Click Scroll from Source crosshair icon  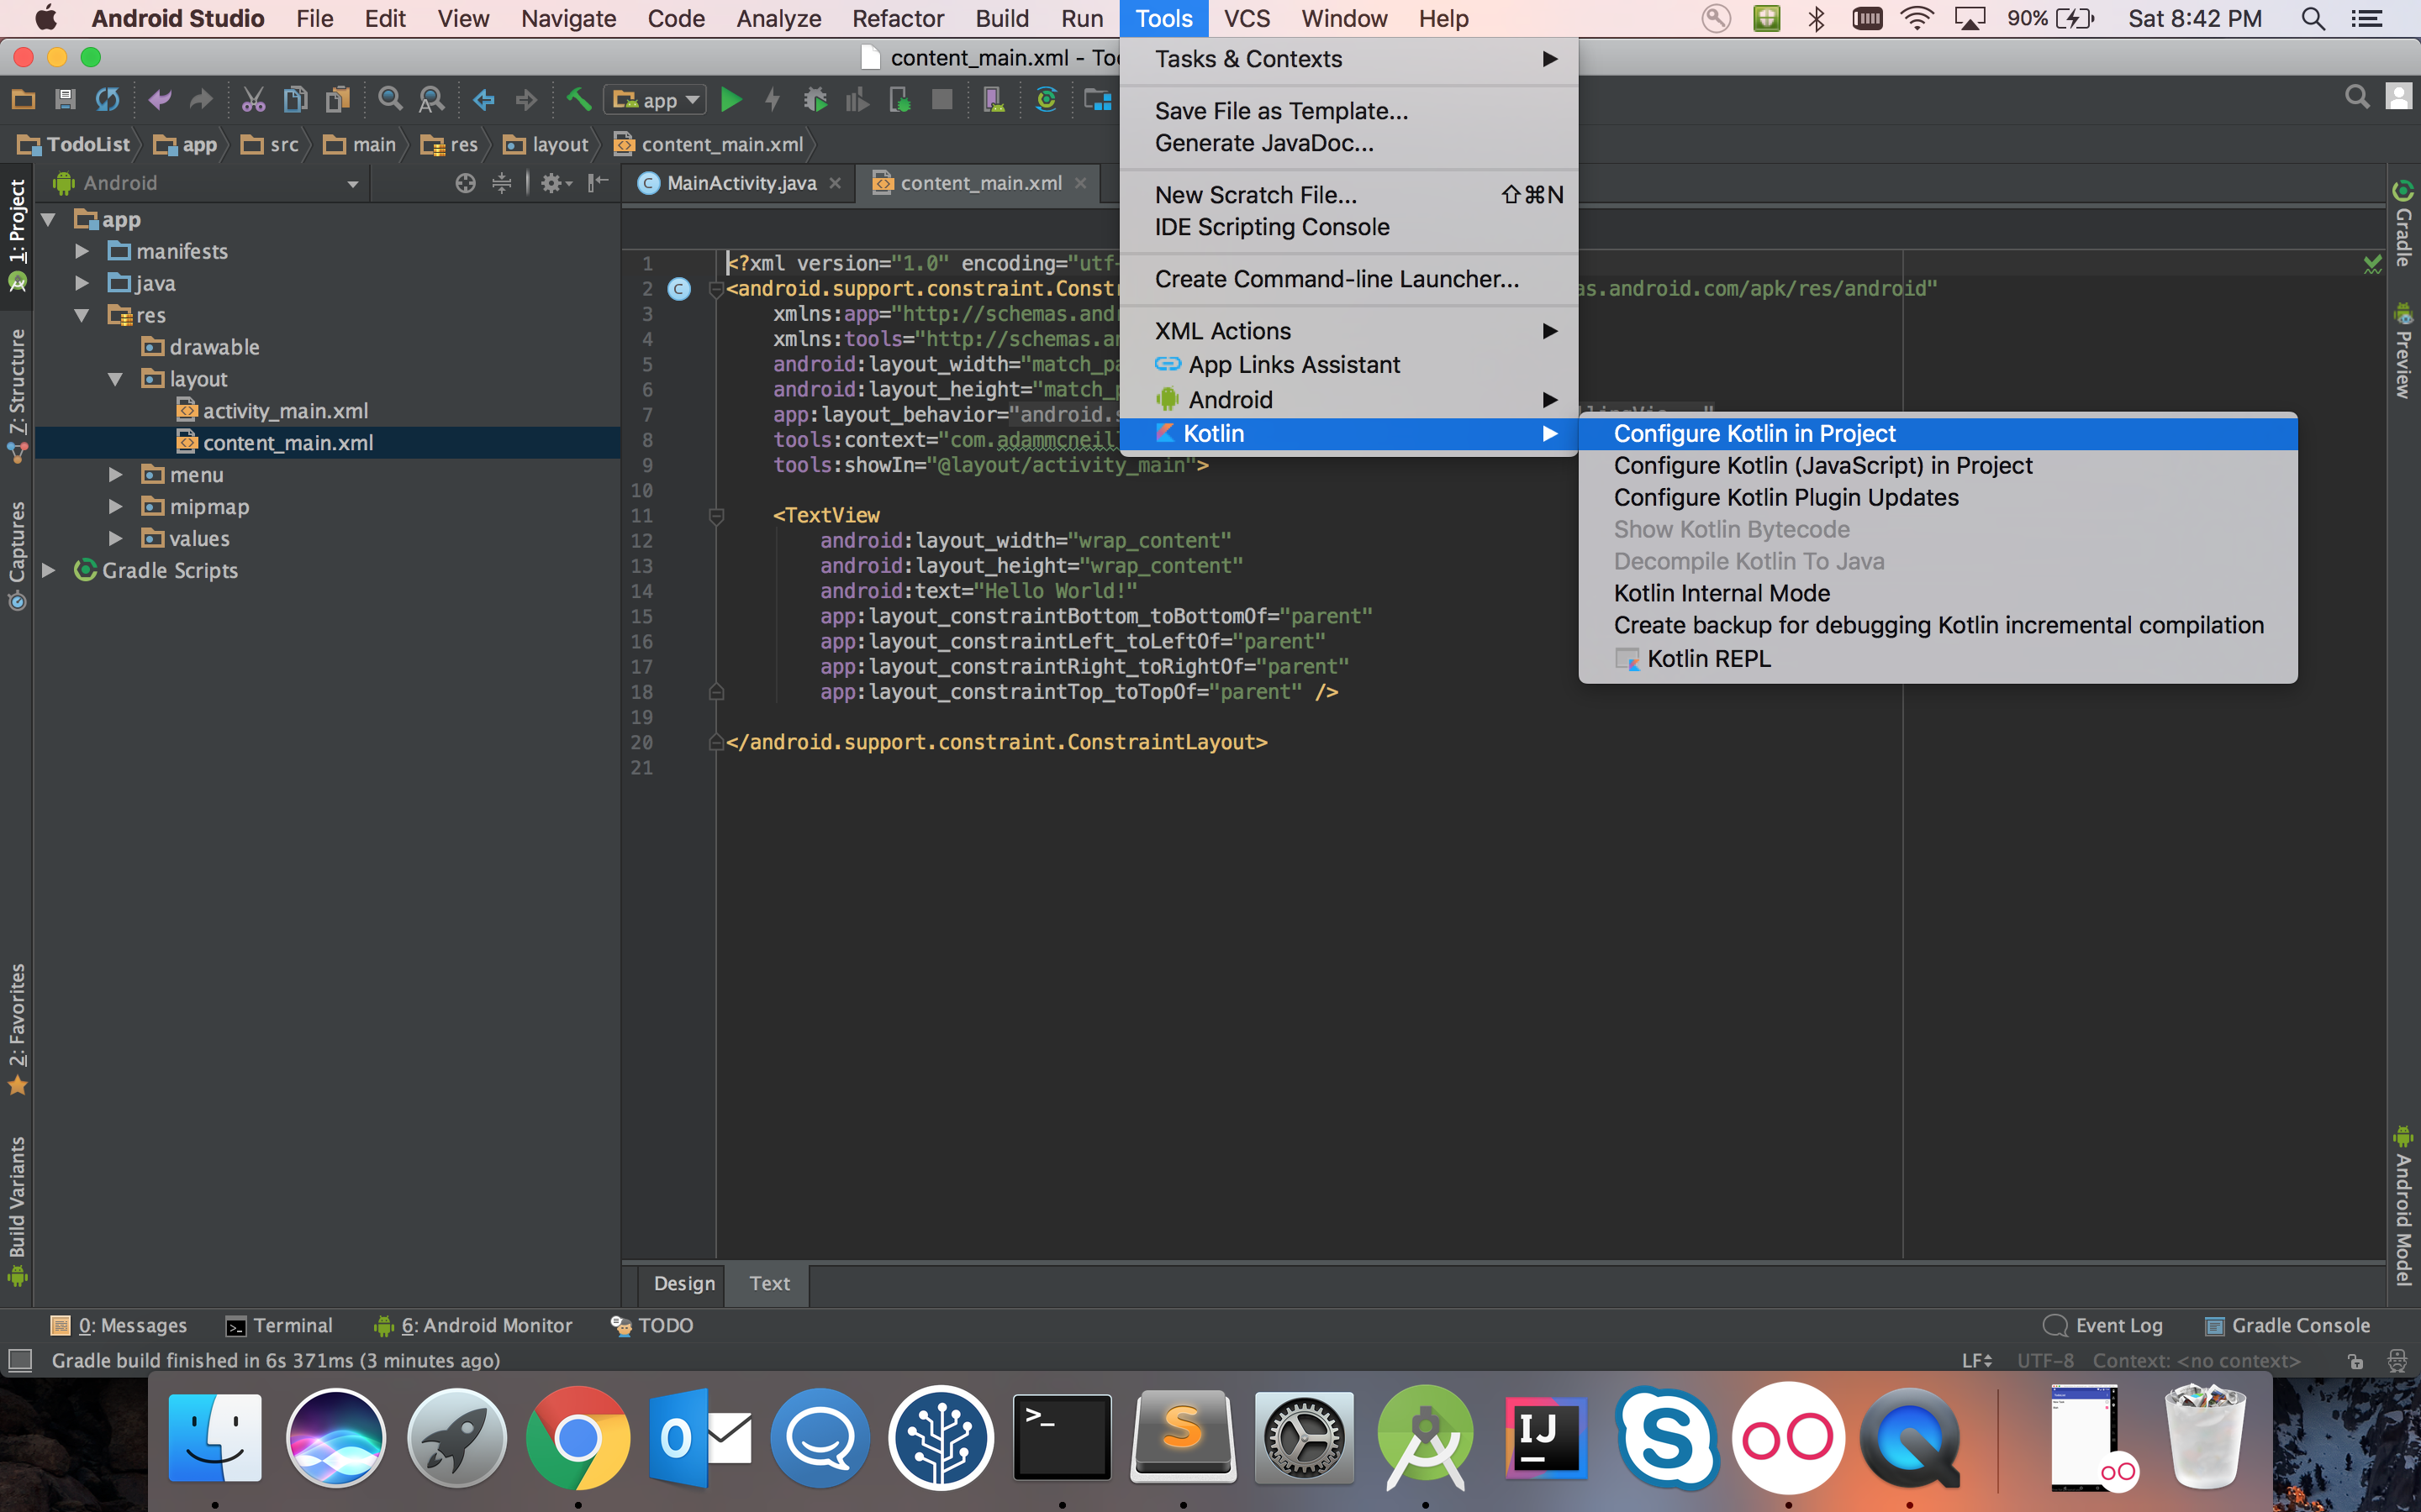[x=465, y=183]
